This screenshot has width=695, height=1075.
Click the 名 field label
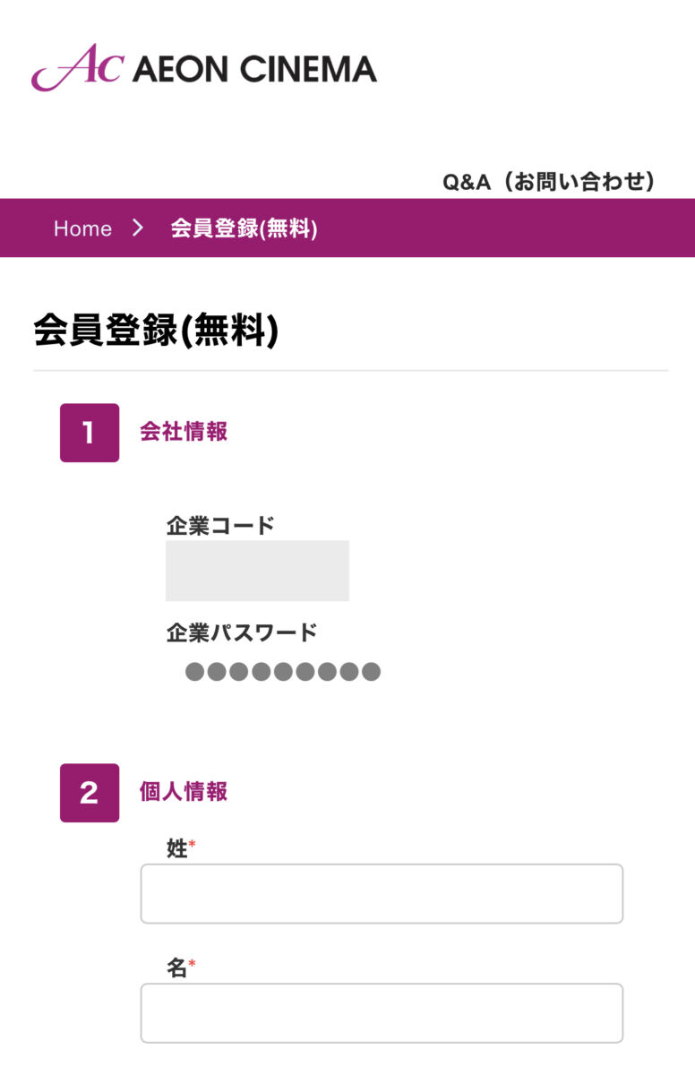[x=176, y=968]
